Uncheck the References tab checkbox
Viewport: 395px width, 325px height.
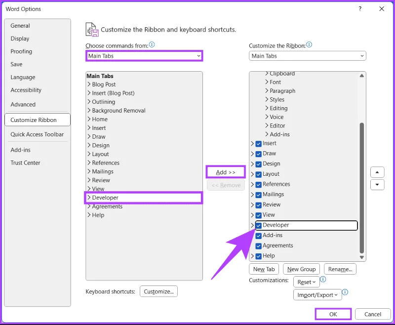tap(258, 185)
